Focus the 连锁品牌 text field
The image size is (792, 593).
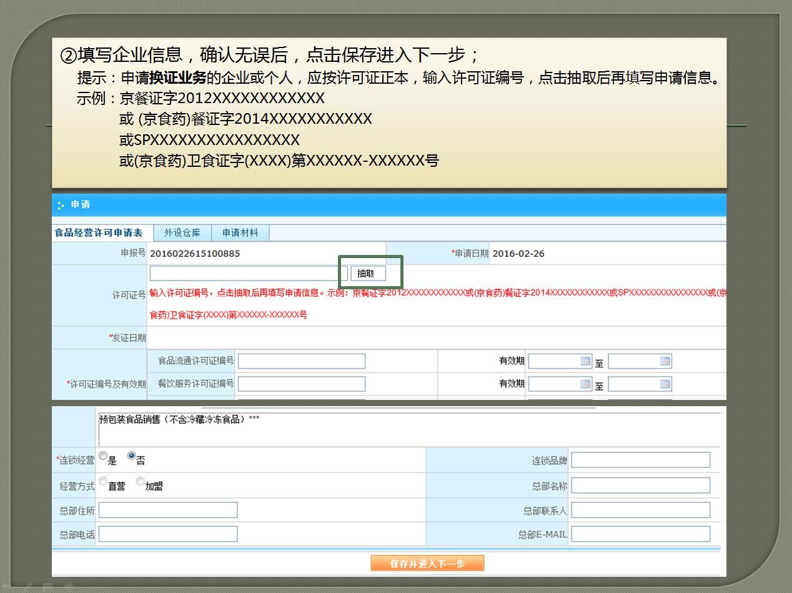641,461
